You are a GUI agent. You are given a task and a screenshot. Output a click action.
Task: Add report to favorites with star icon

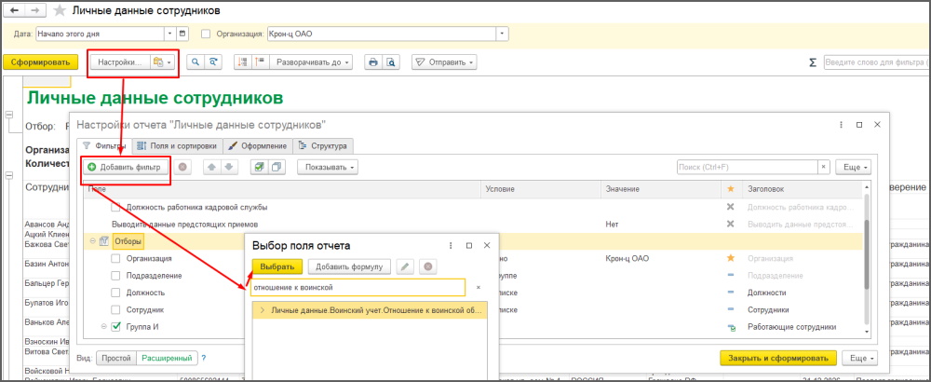pyautogui.click(x=61, y=10)
